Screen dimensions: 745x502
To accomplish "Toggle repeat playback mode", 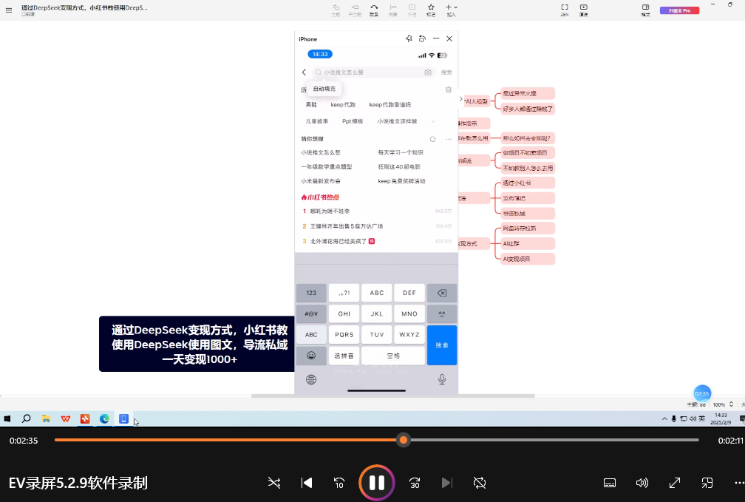I will 480,483.
